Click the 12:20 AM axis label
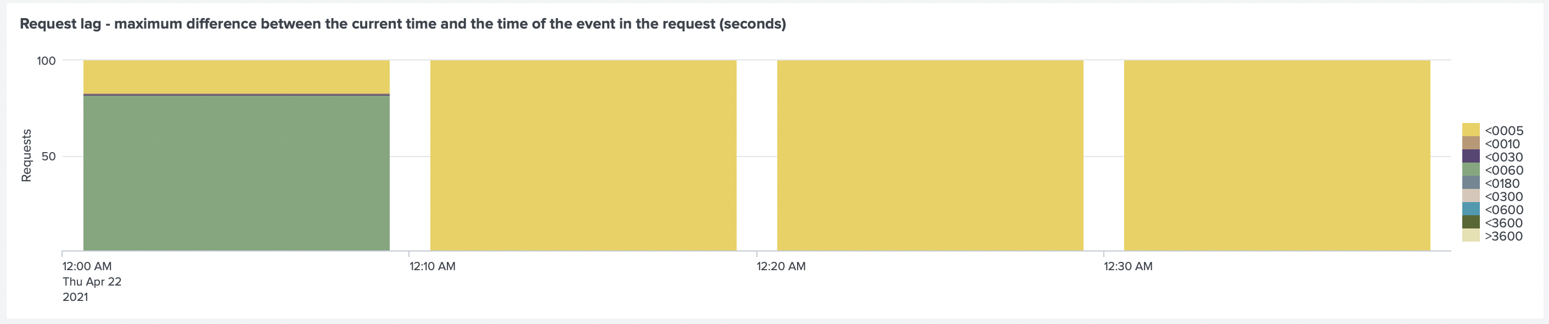 pos(781,266)
